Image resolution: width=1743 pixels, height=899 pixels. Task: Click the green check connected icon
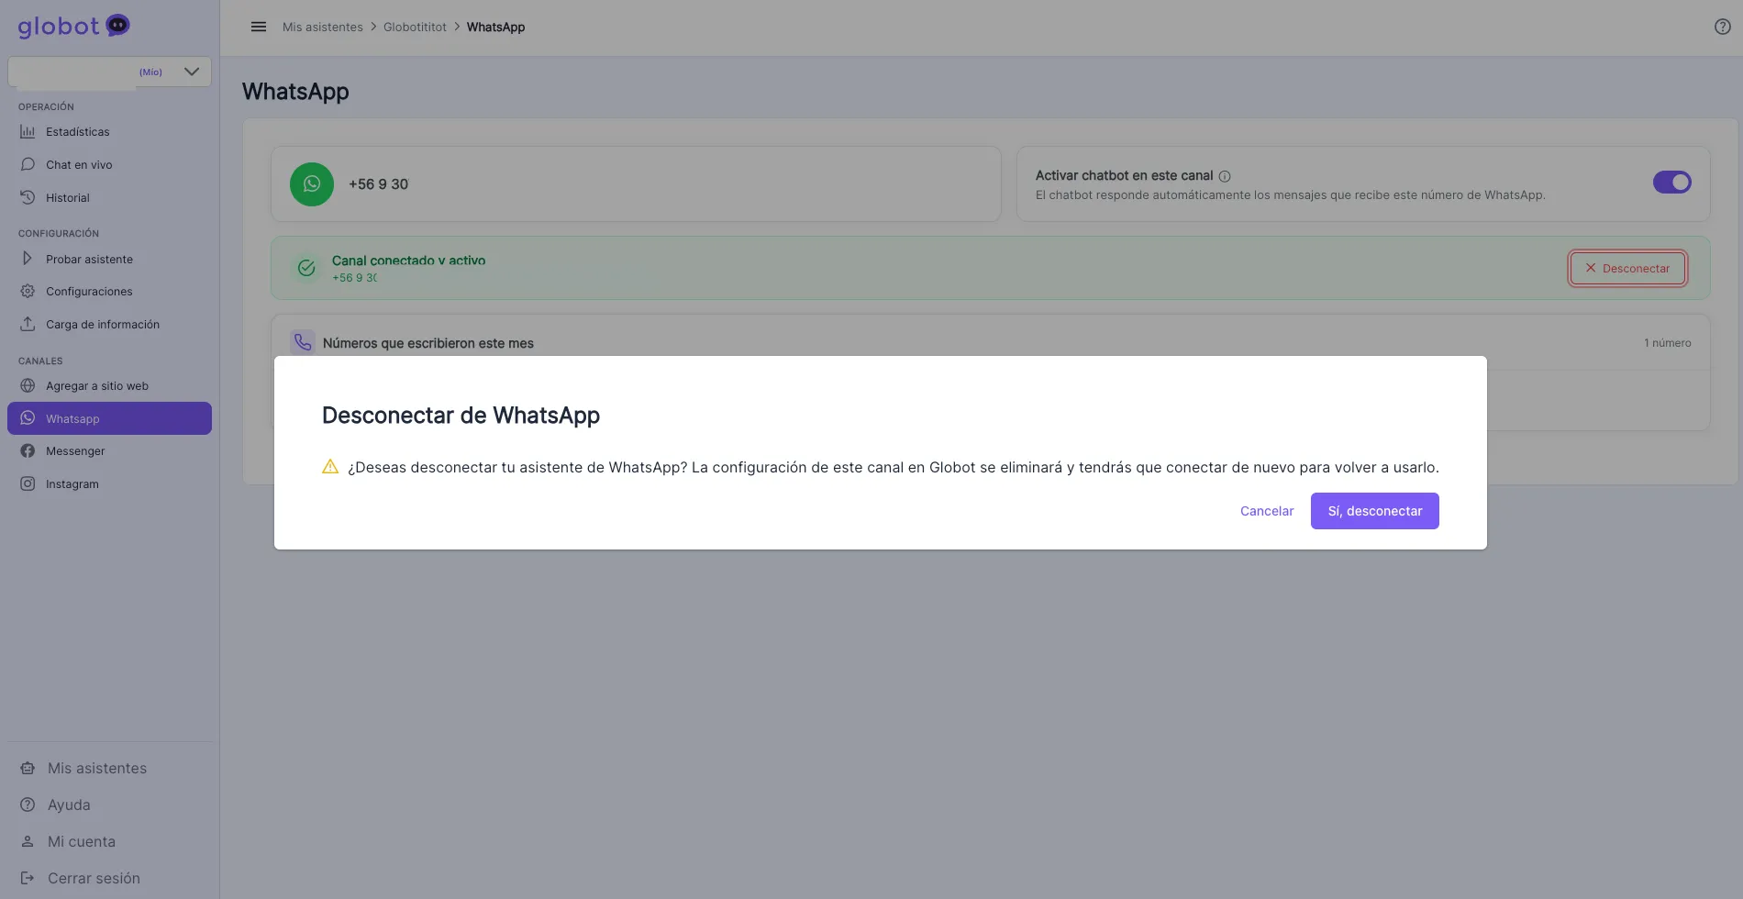pyautogui.click(x=306, y=268)
